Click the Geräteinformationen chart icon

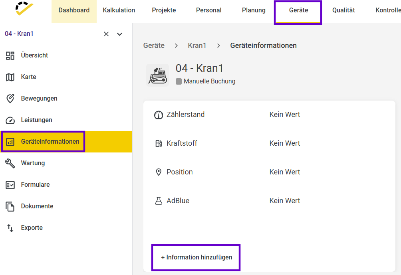(10, 142)
